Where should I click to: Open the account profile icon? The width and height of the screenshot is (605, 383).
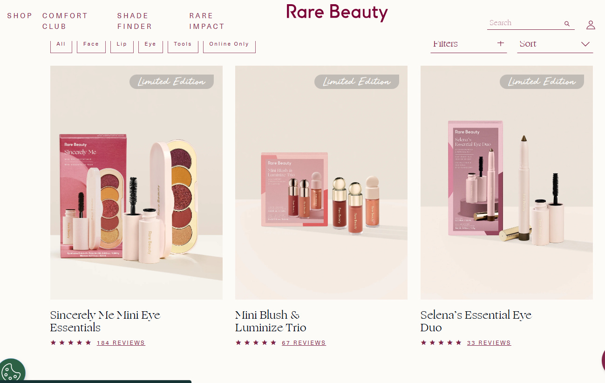591,25
